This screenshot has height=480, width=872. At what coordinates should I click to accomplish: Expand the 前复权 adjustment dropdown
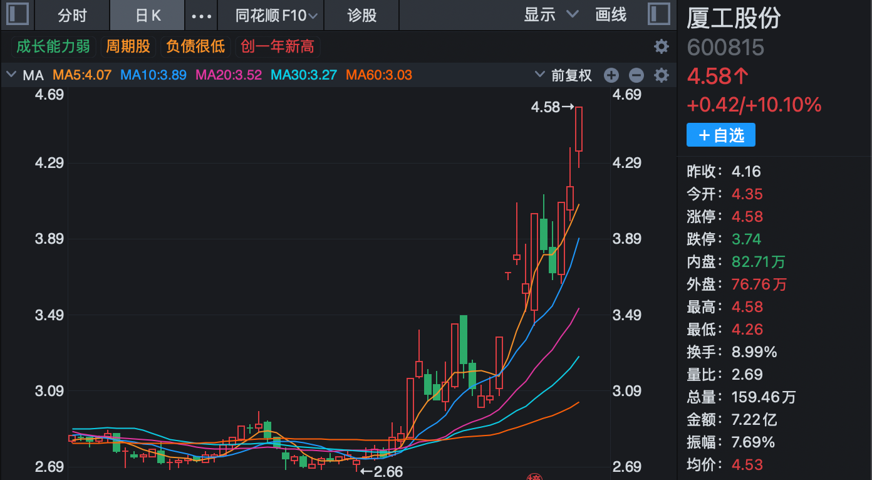(x=563, y=76)
